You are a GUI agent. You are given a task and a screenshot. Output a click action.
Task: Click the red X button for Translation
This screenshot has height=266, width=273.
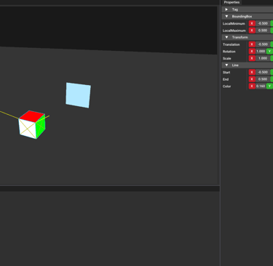point(252,44)
